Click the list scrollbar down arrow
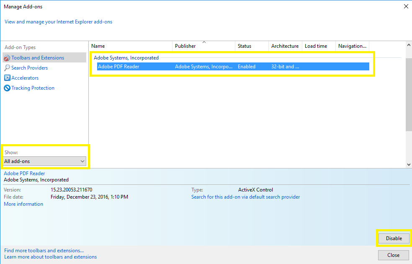The height and width of the screenshot is (264, 412). [409, 165]
